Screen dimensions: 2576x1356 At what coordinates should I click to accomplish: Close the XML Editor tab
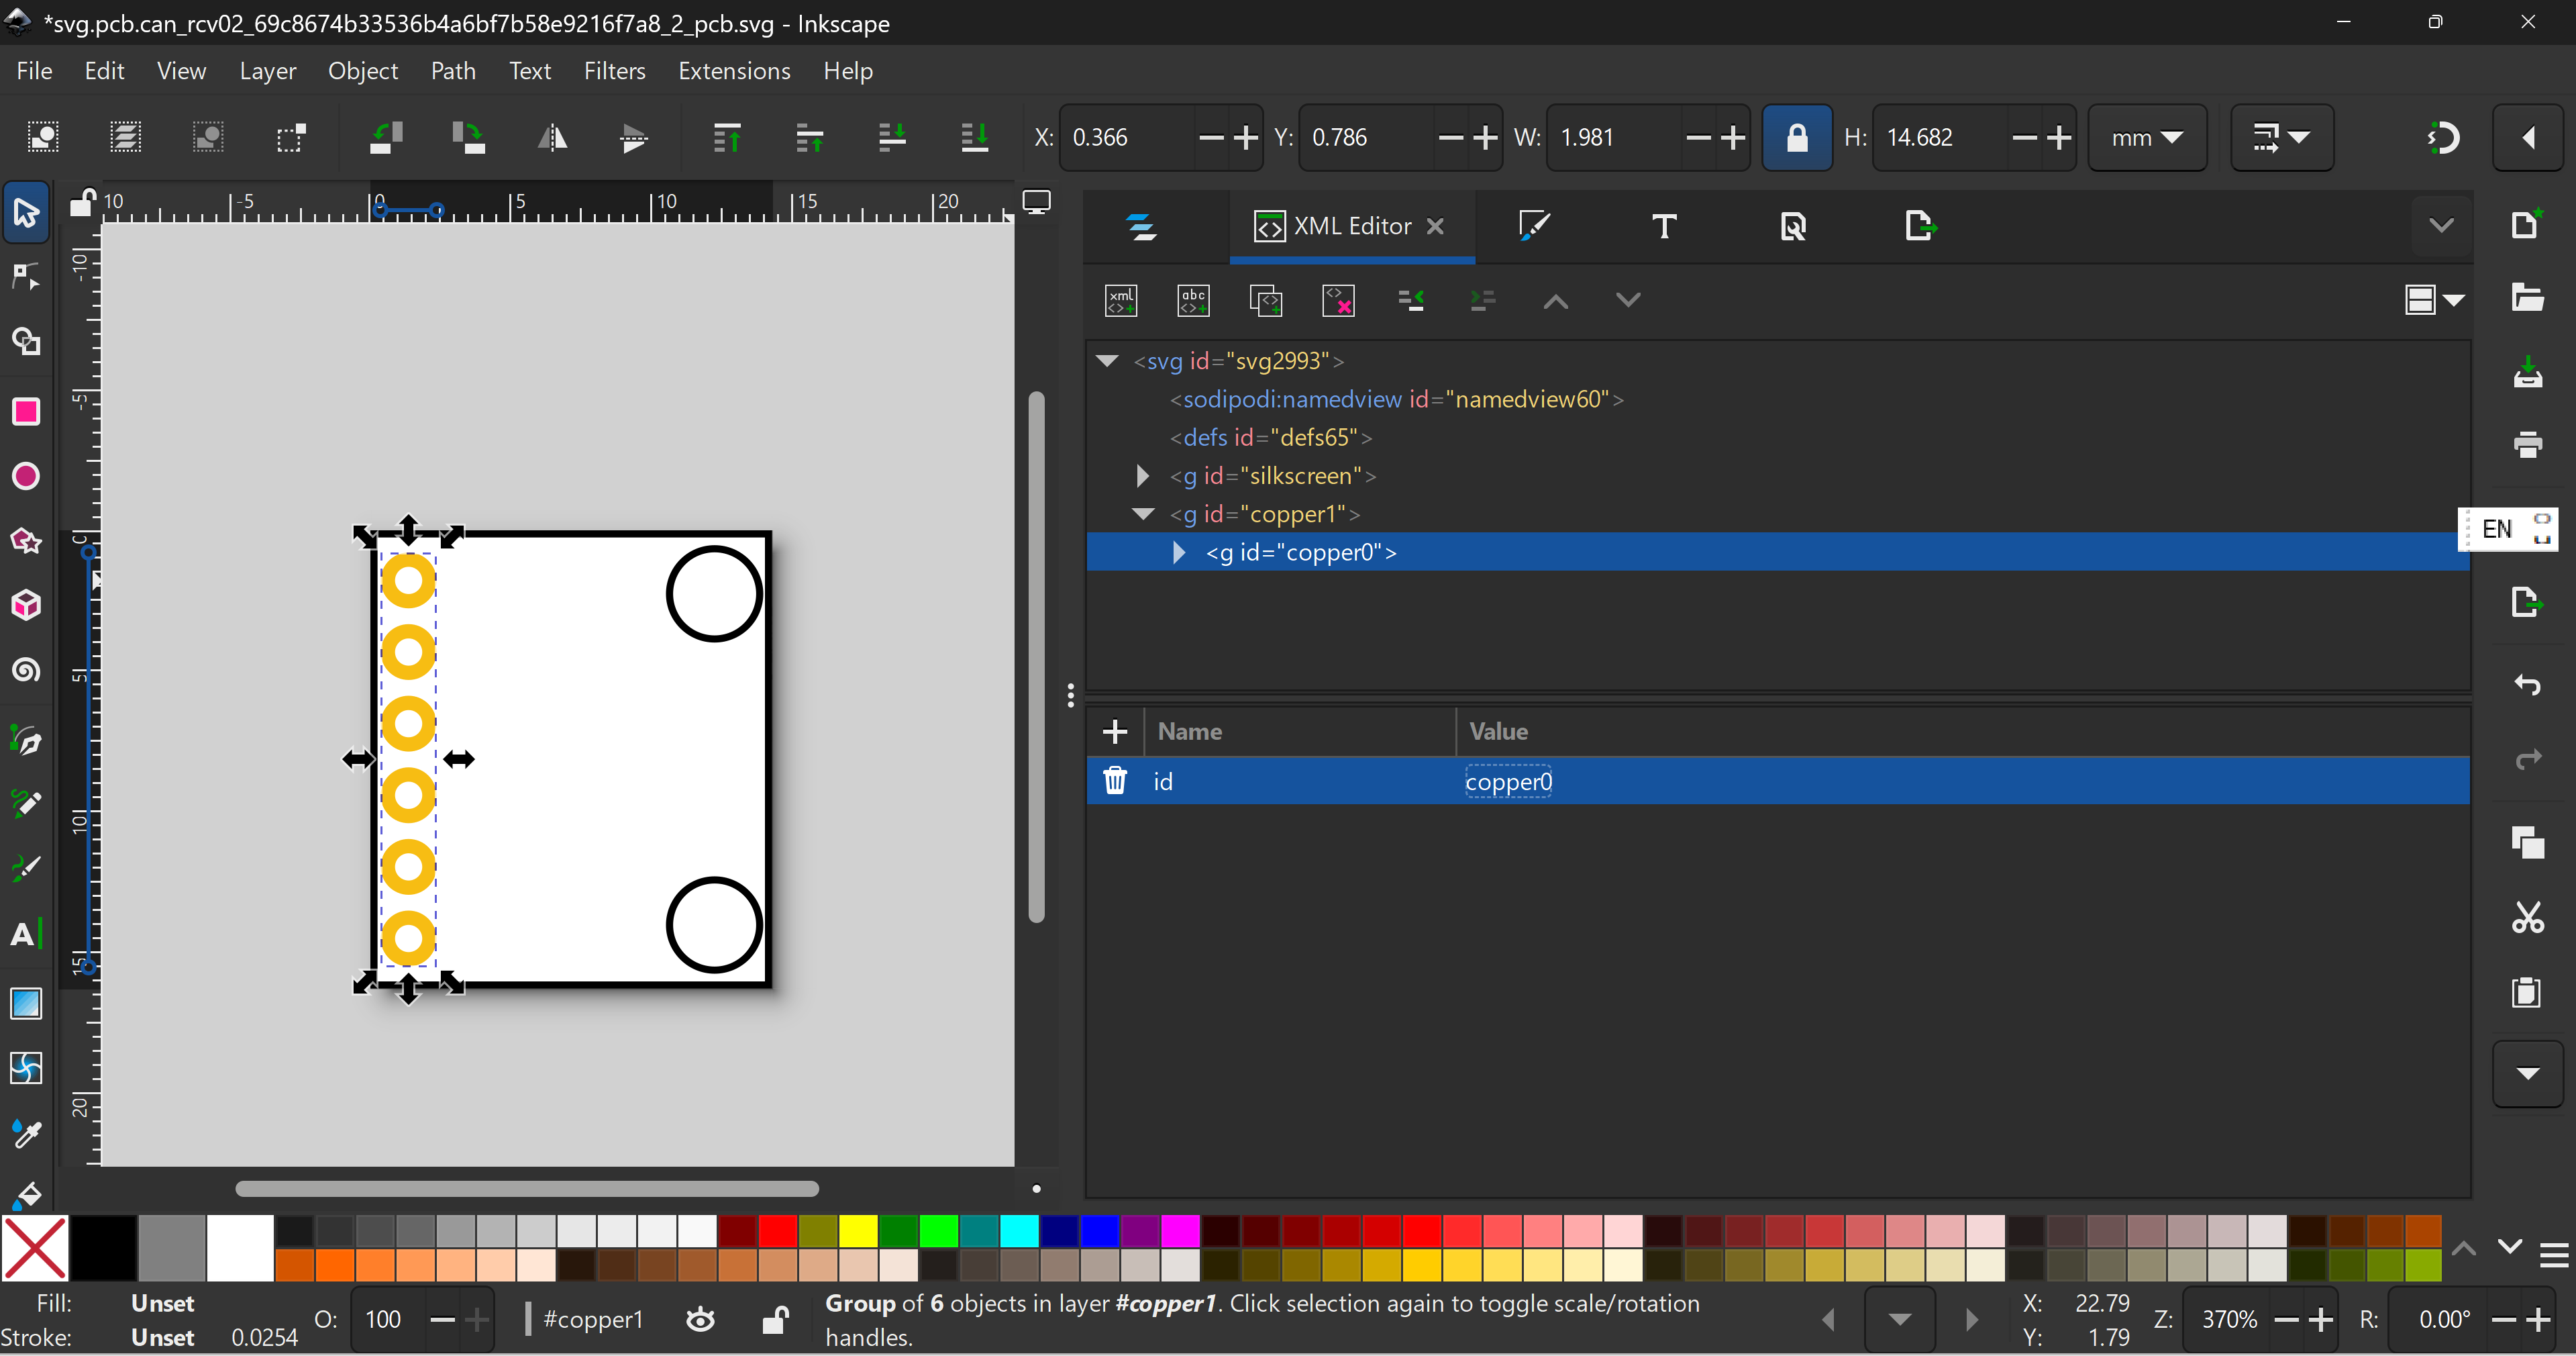[1435, 226]
